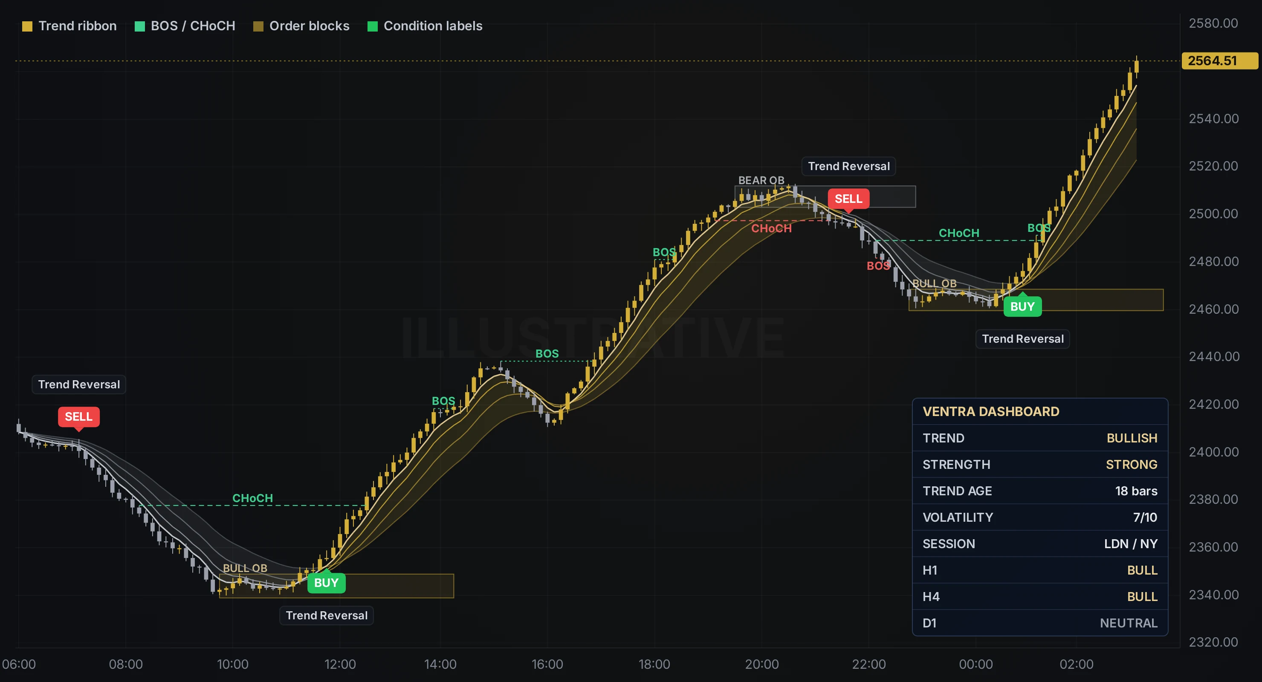Click the Order blocks legend swatch
Viewport: 1262px width, 682px height.
point(258,26)
